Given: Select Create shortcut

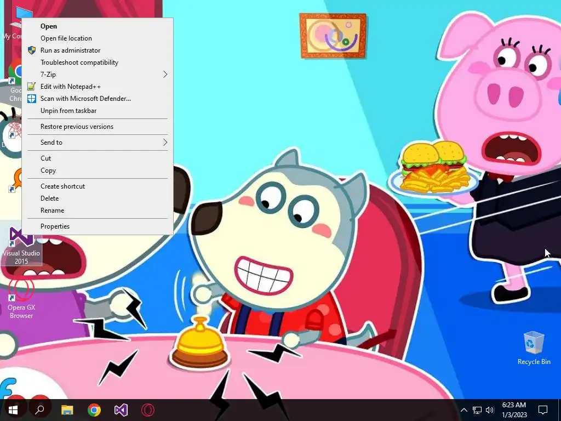Looking at the screenshot, I should click(x=98, y=186).
